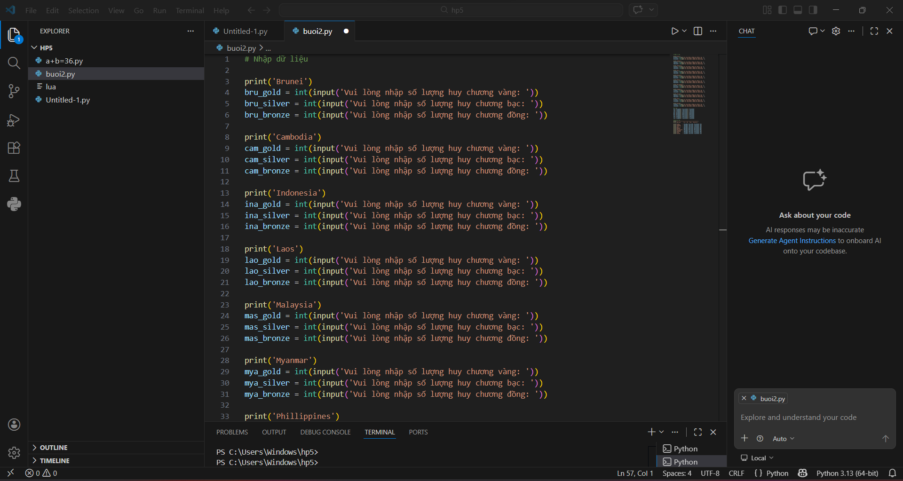The image size is (903, 481).
Task: Expand the OUTLINE section
Action: tap(54, 448)
